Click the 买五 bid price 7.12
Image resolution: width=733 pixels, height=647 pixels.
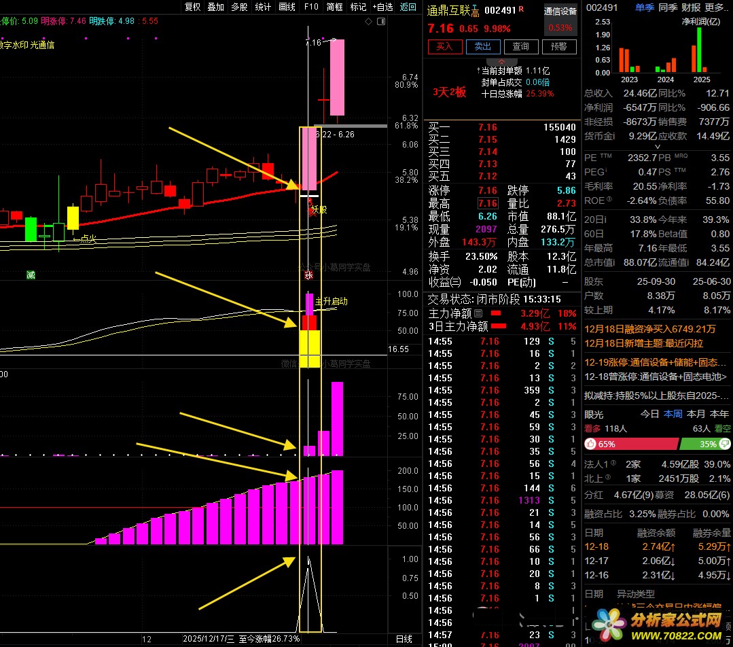click(x=487, y=177)
